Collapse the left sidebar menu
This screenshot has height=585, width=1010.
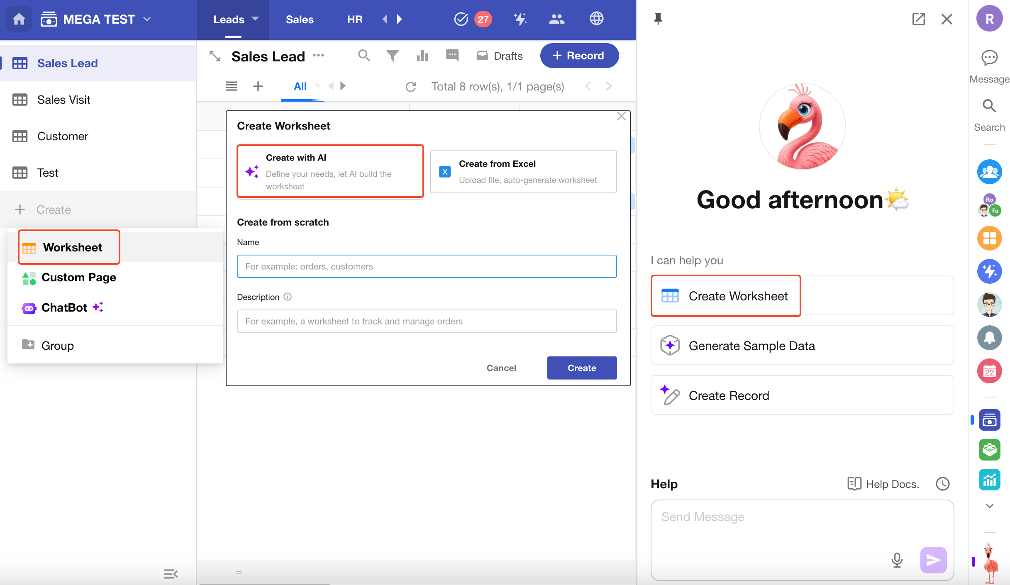point(171,574)
